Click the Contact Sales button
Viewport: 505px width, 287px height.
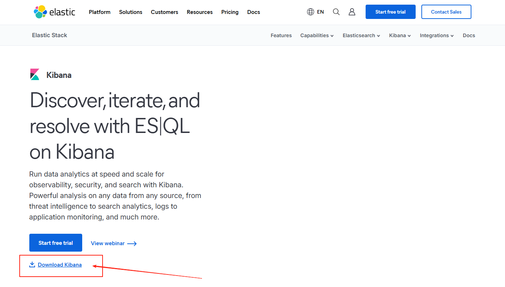point(446,12)
